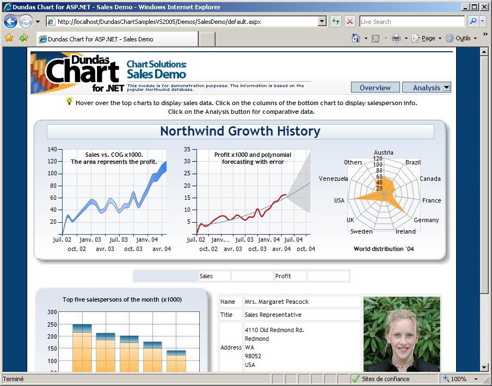Click the Dundas Chart for .NET logo
Screen dimensions: 492x386
pyautogui.click(x=78, y=73)
